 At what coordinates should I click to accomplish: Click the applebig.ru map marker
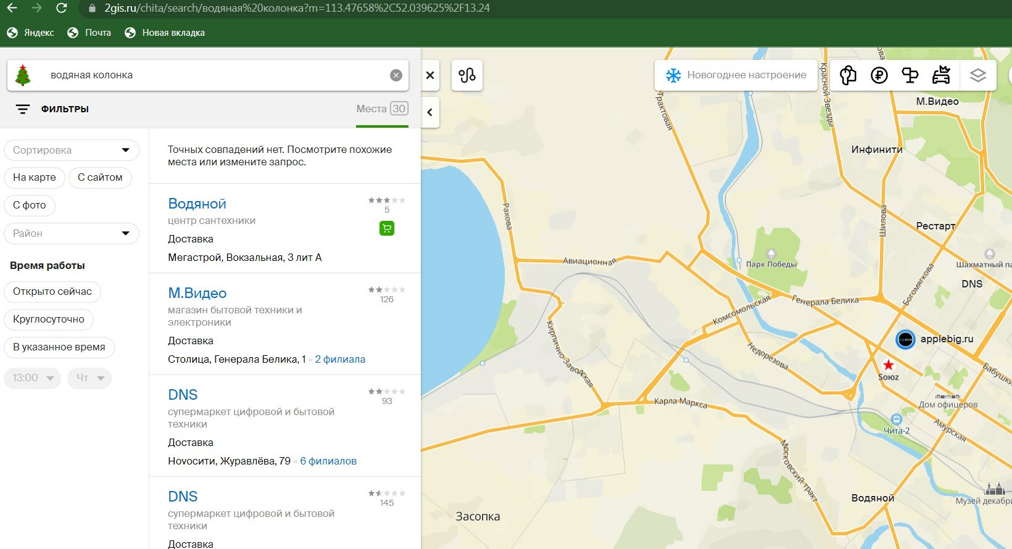[x=905, y=339]
